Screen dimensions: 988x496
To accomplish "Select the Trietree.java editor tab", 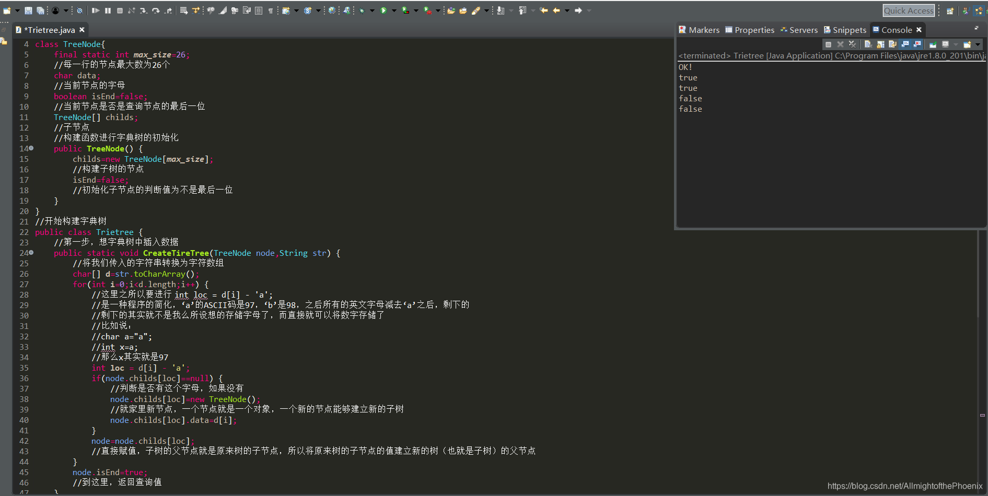I will pos(51,30).
